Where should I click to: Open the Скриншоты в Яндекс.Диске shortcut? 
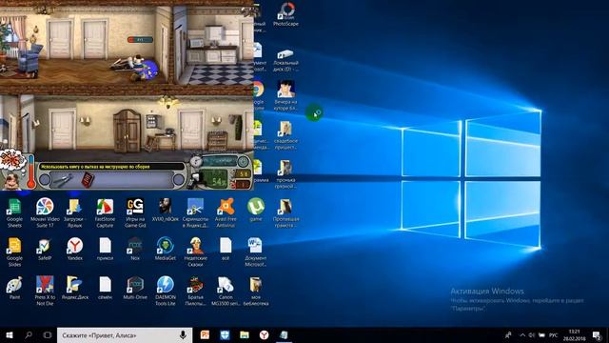[x=195, y=212]
